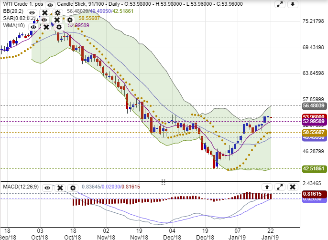Hide the WMA(10) moving average line

click(33, 27)
